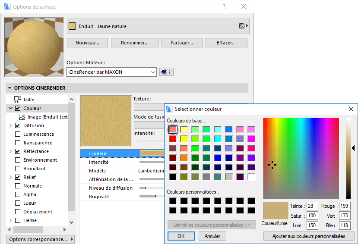Pick the white basic color swatch

(x=251, y=177)
